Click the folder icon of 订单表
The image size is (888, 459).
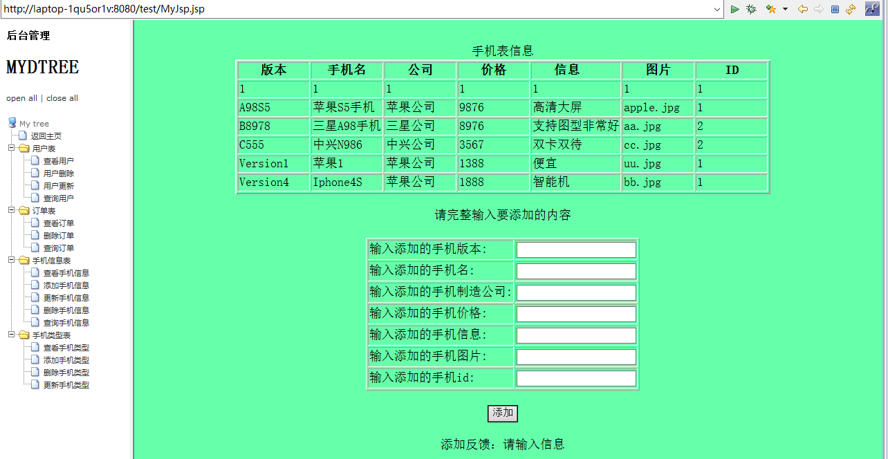[24, 210]
